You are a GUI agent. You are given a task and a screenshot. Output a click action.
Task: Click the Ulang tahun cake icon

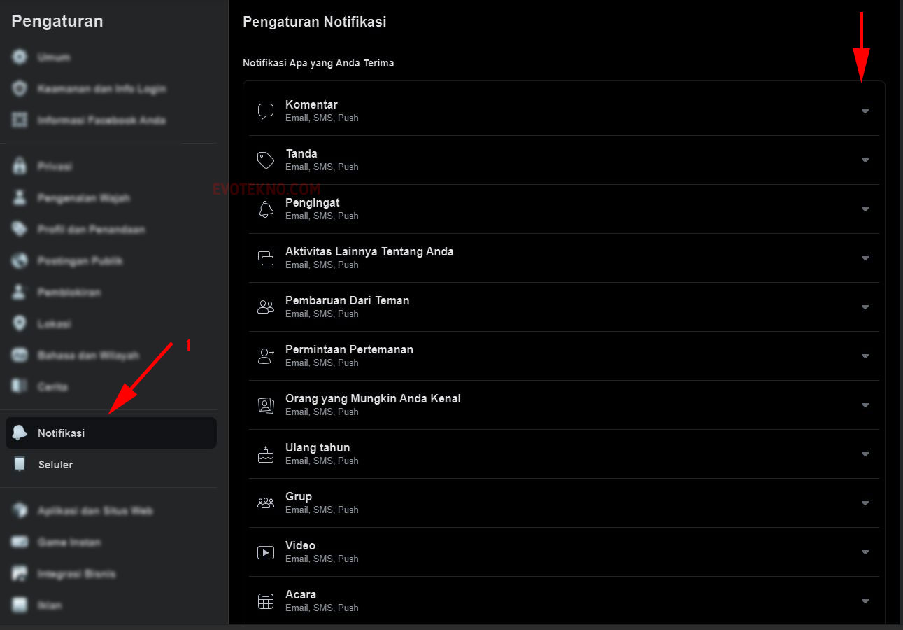(x=266, y=454)
